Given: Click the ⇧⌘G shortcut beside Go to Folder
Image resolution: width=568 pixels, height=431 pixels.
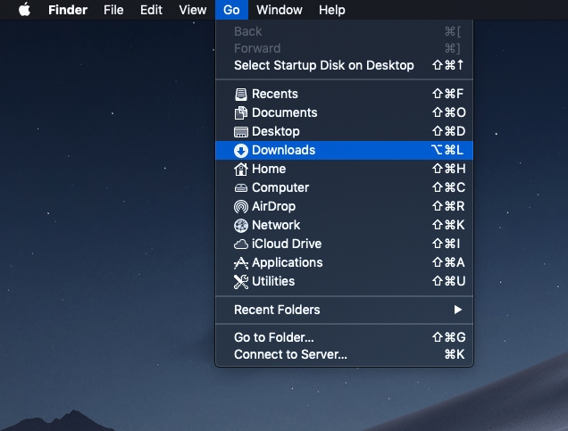Looking at the screenshot, I should (448, 337).
